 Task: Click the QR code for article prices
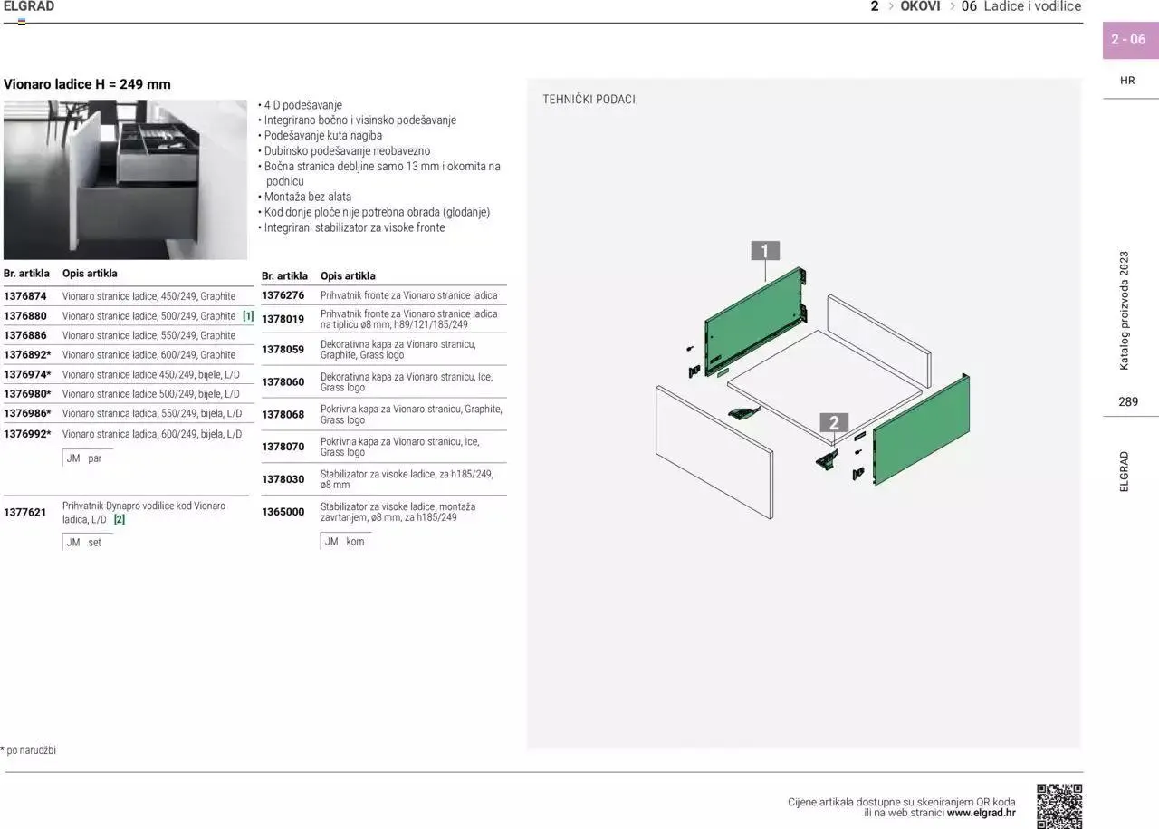click(x=1059, y=805)
